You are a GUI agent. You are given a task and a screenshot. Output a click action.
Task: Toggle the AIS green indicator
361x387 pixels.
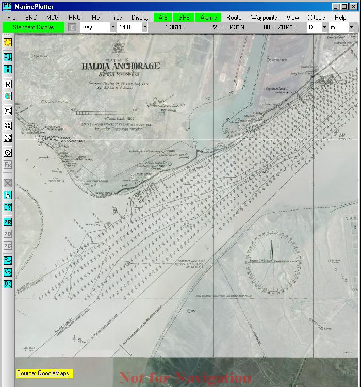163,17
